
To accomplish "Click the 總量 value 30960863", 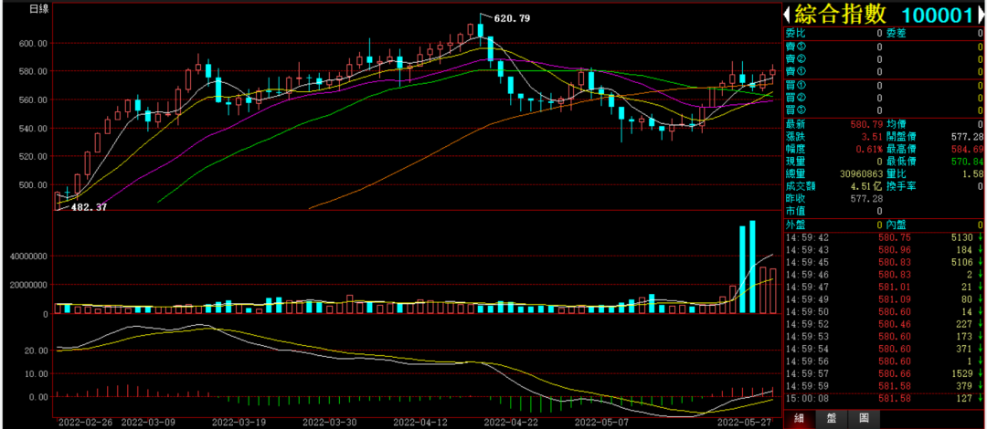I will click(861, 173).
